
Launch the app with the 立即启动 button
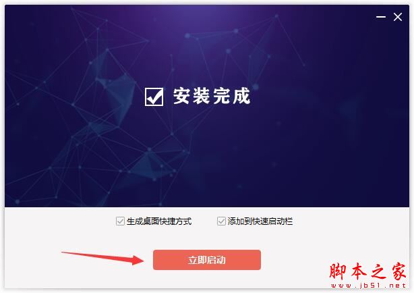[x=207, y=260]
